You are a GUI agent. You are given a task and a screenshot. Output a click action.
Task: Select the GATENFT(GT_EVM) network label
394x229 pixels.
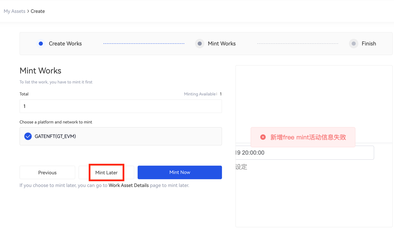tap(55, 136)
